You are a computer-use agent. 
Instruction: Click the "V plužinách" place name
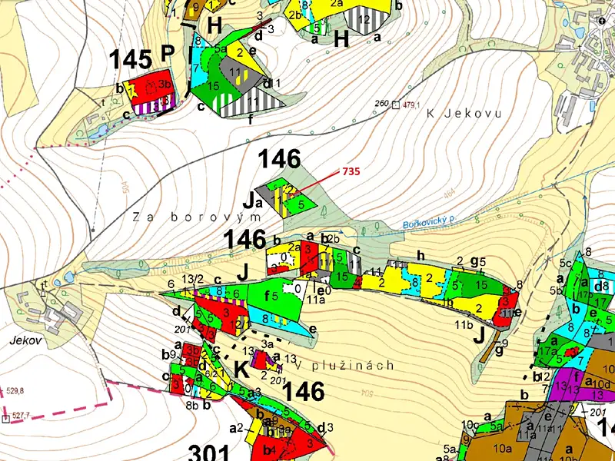click(343, 366)
